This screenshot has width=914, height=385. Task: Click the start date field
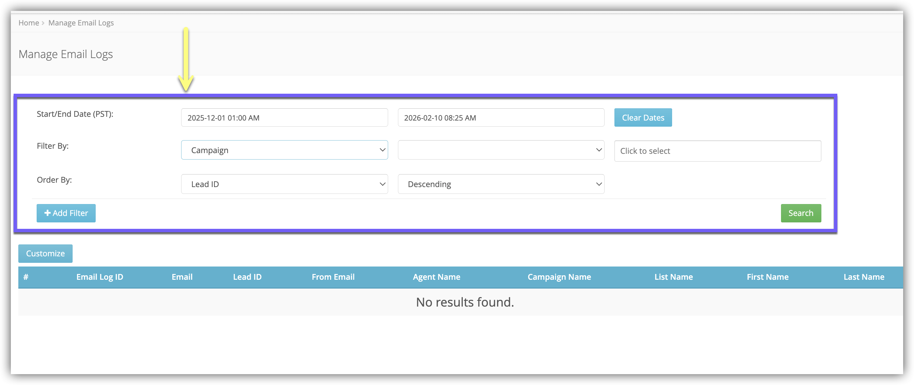pos(284,117)
